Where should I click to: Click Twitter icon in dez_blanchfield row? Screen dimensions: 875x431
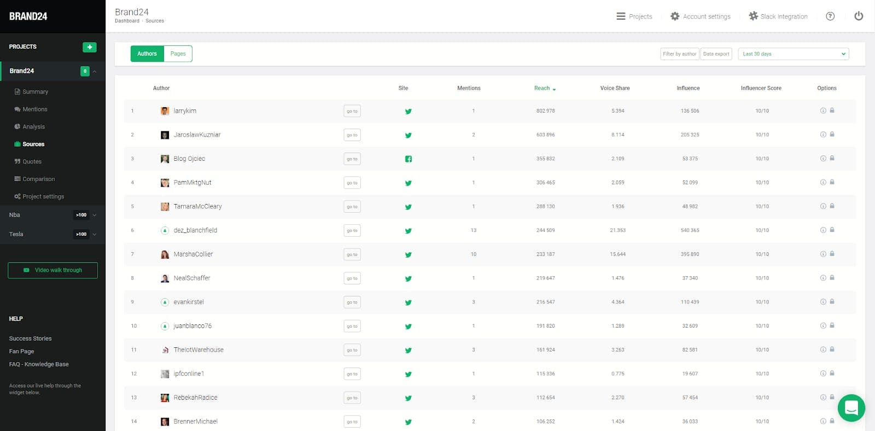click(408, 231)
